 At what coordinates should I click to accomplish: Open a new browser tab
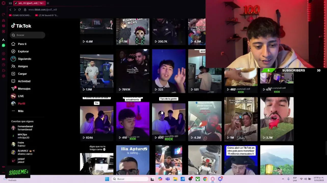click(x=48, y=3)
